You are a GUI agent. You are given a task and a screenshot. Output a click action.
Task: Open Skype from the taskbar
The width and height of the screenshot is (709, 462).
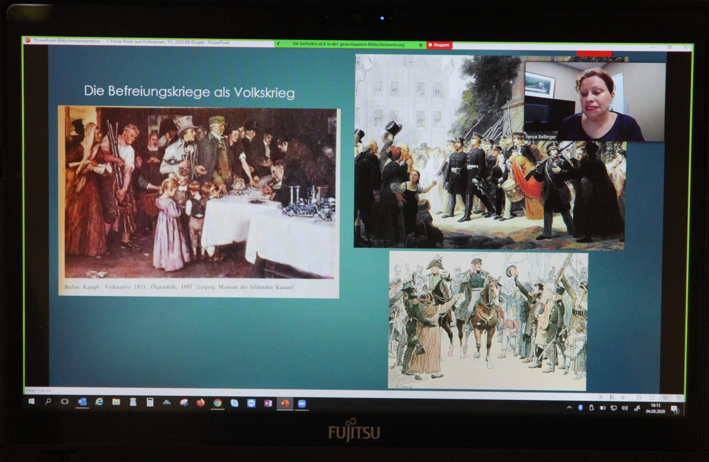coord(235,403)
